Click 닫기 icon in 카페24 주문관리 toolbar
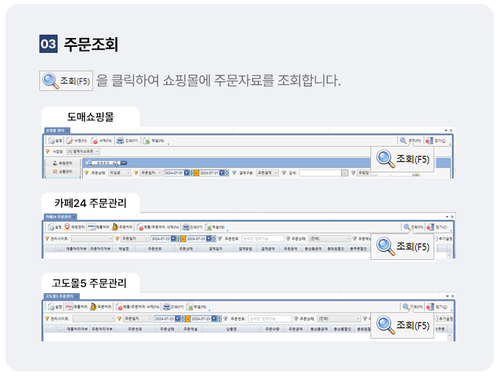The height and width of the screenshot is (378, 500). [430, 227]
